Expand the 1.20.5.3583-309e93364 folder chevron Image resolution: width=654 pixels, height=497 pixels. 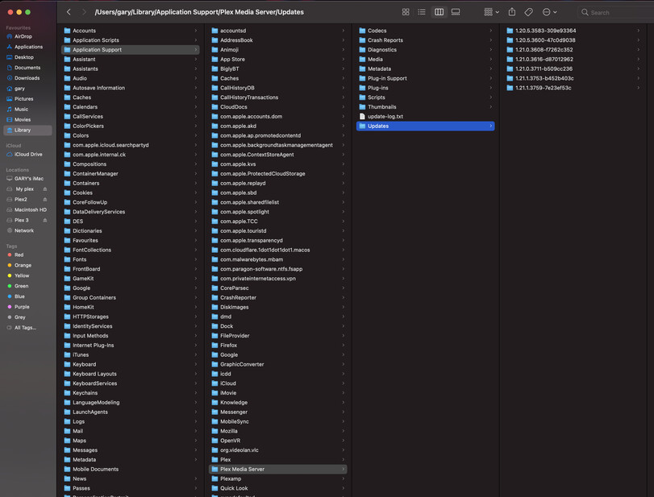pyautogui.click(x=638, y=31)
